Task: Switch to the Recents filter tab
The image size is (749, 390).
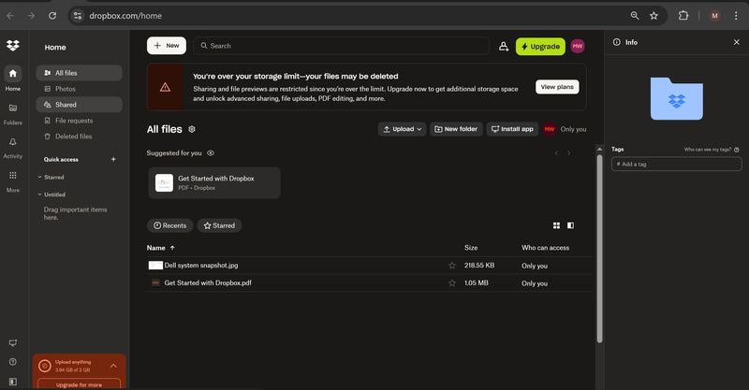Action: (169, 225)
